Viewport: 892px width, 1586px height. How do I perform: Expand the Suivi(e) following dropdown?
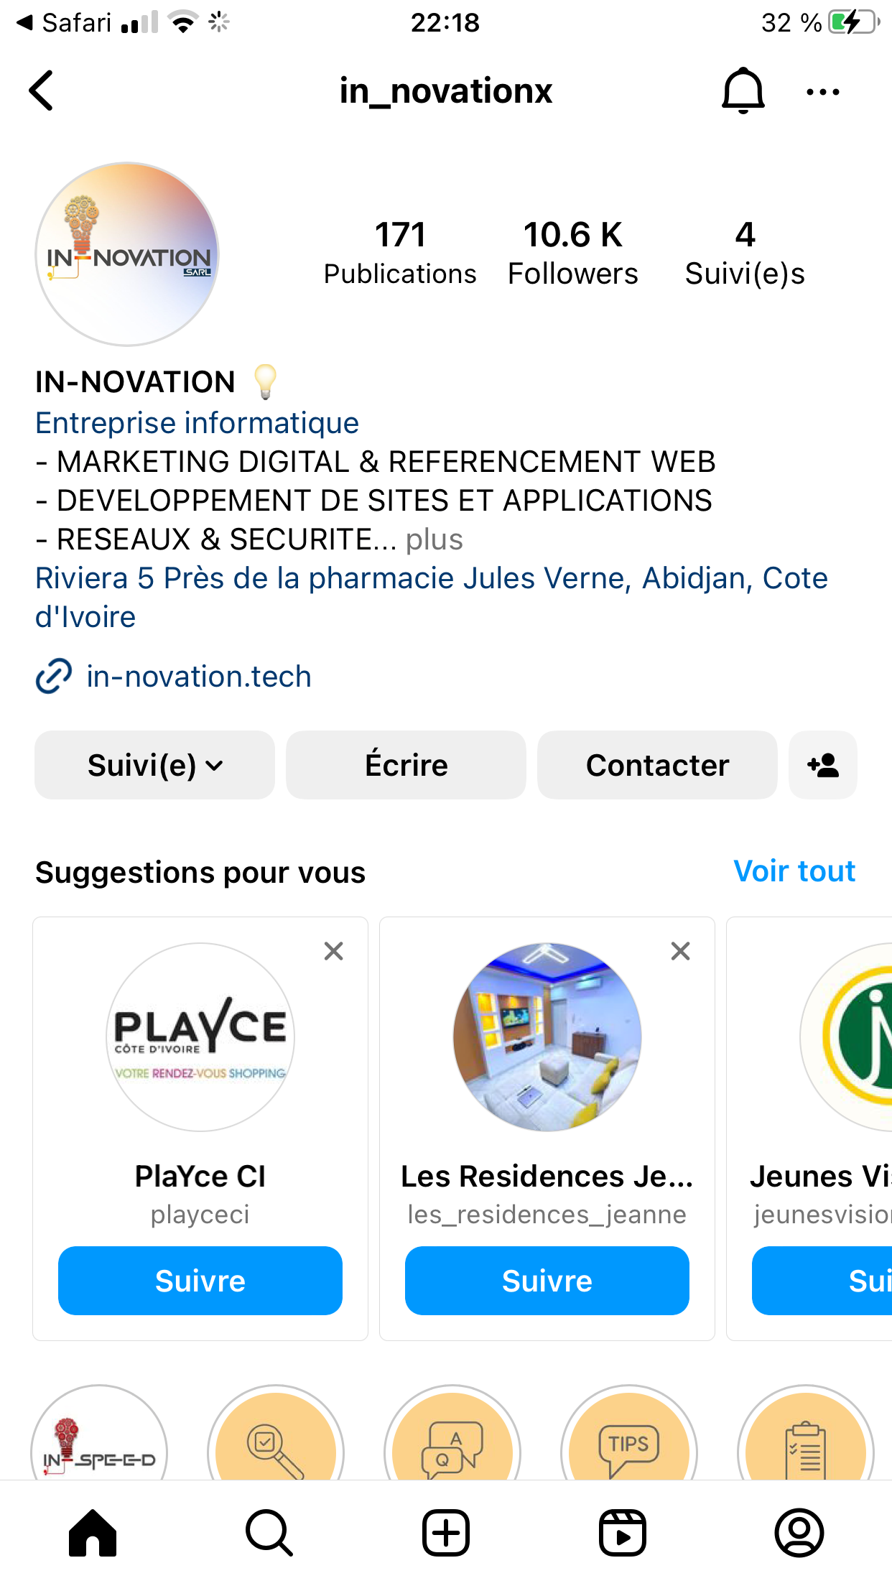click(154, 765)
